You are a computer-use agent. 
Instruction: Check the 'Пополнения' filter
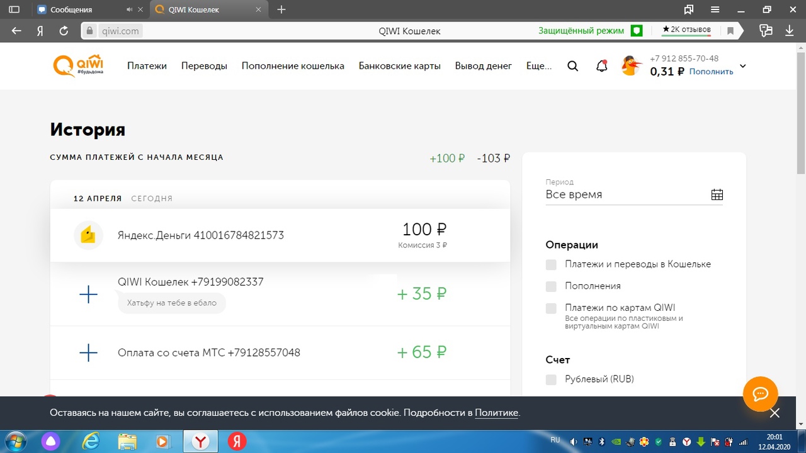point(551,286)
